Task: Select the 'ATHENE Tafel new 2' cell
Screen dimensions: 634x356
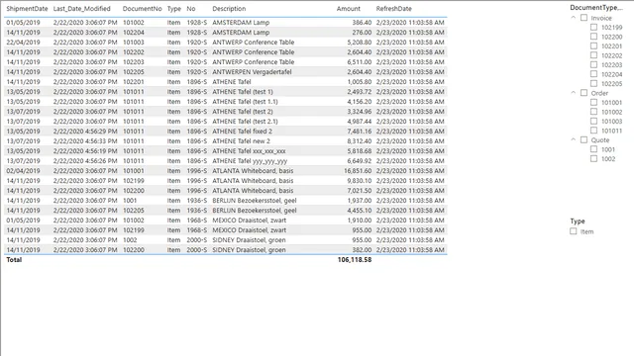Action: (x=241, y=140)
